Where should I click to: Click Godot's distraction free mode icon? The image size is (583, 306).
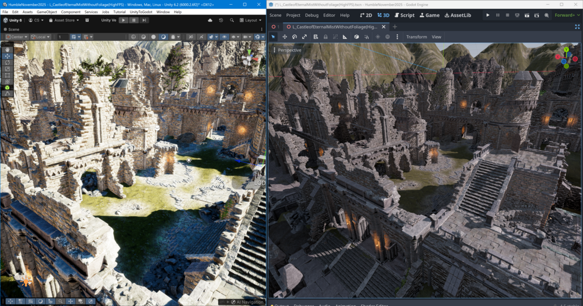pos(577,27)
